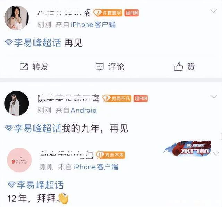Expand options chevron for first post
The image size is (222, 207).
tap(214, 11)
